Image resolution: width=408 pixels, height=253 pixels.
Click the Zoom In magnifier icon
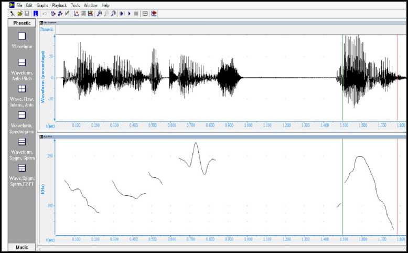click(99, 13)
